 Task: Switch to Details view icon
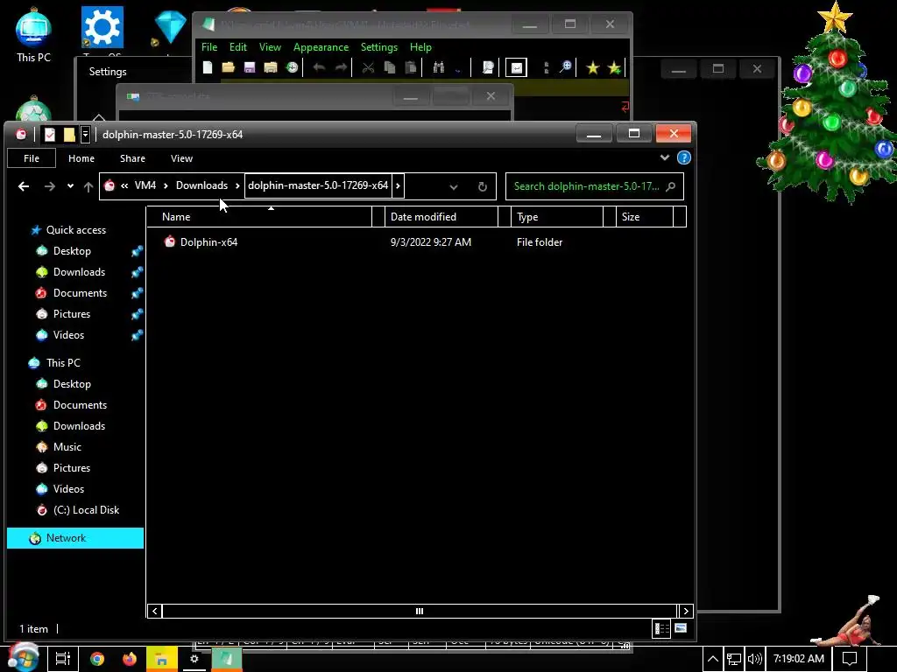click(662, 628)
